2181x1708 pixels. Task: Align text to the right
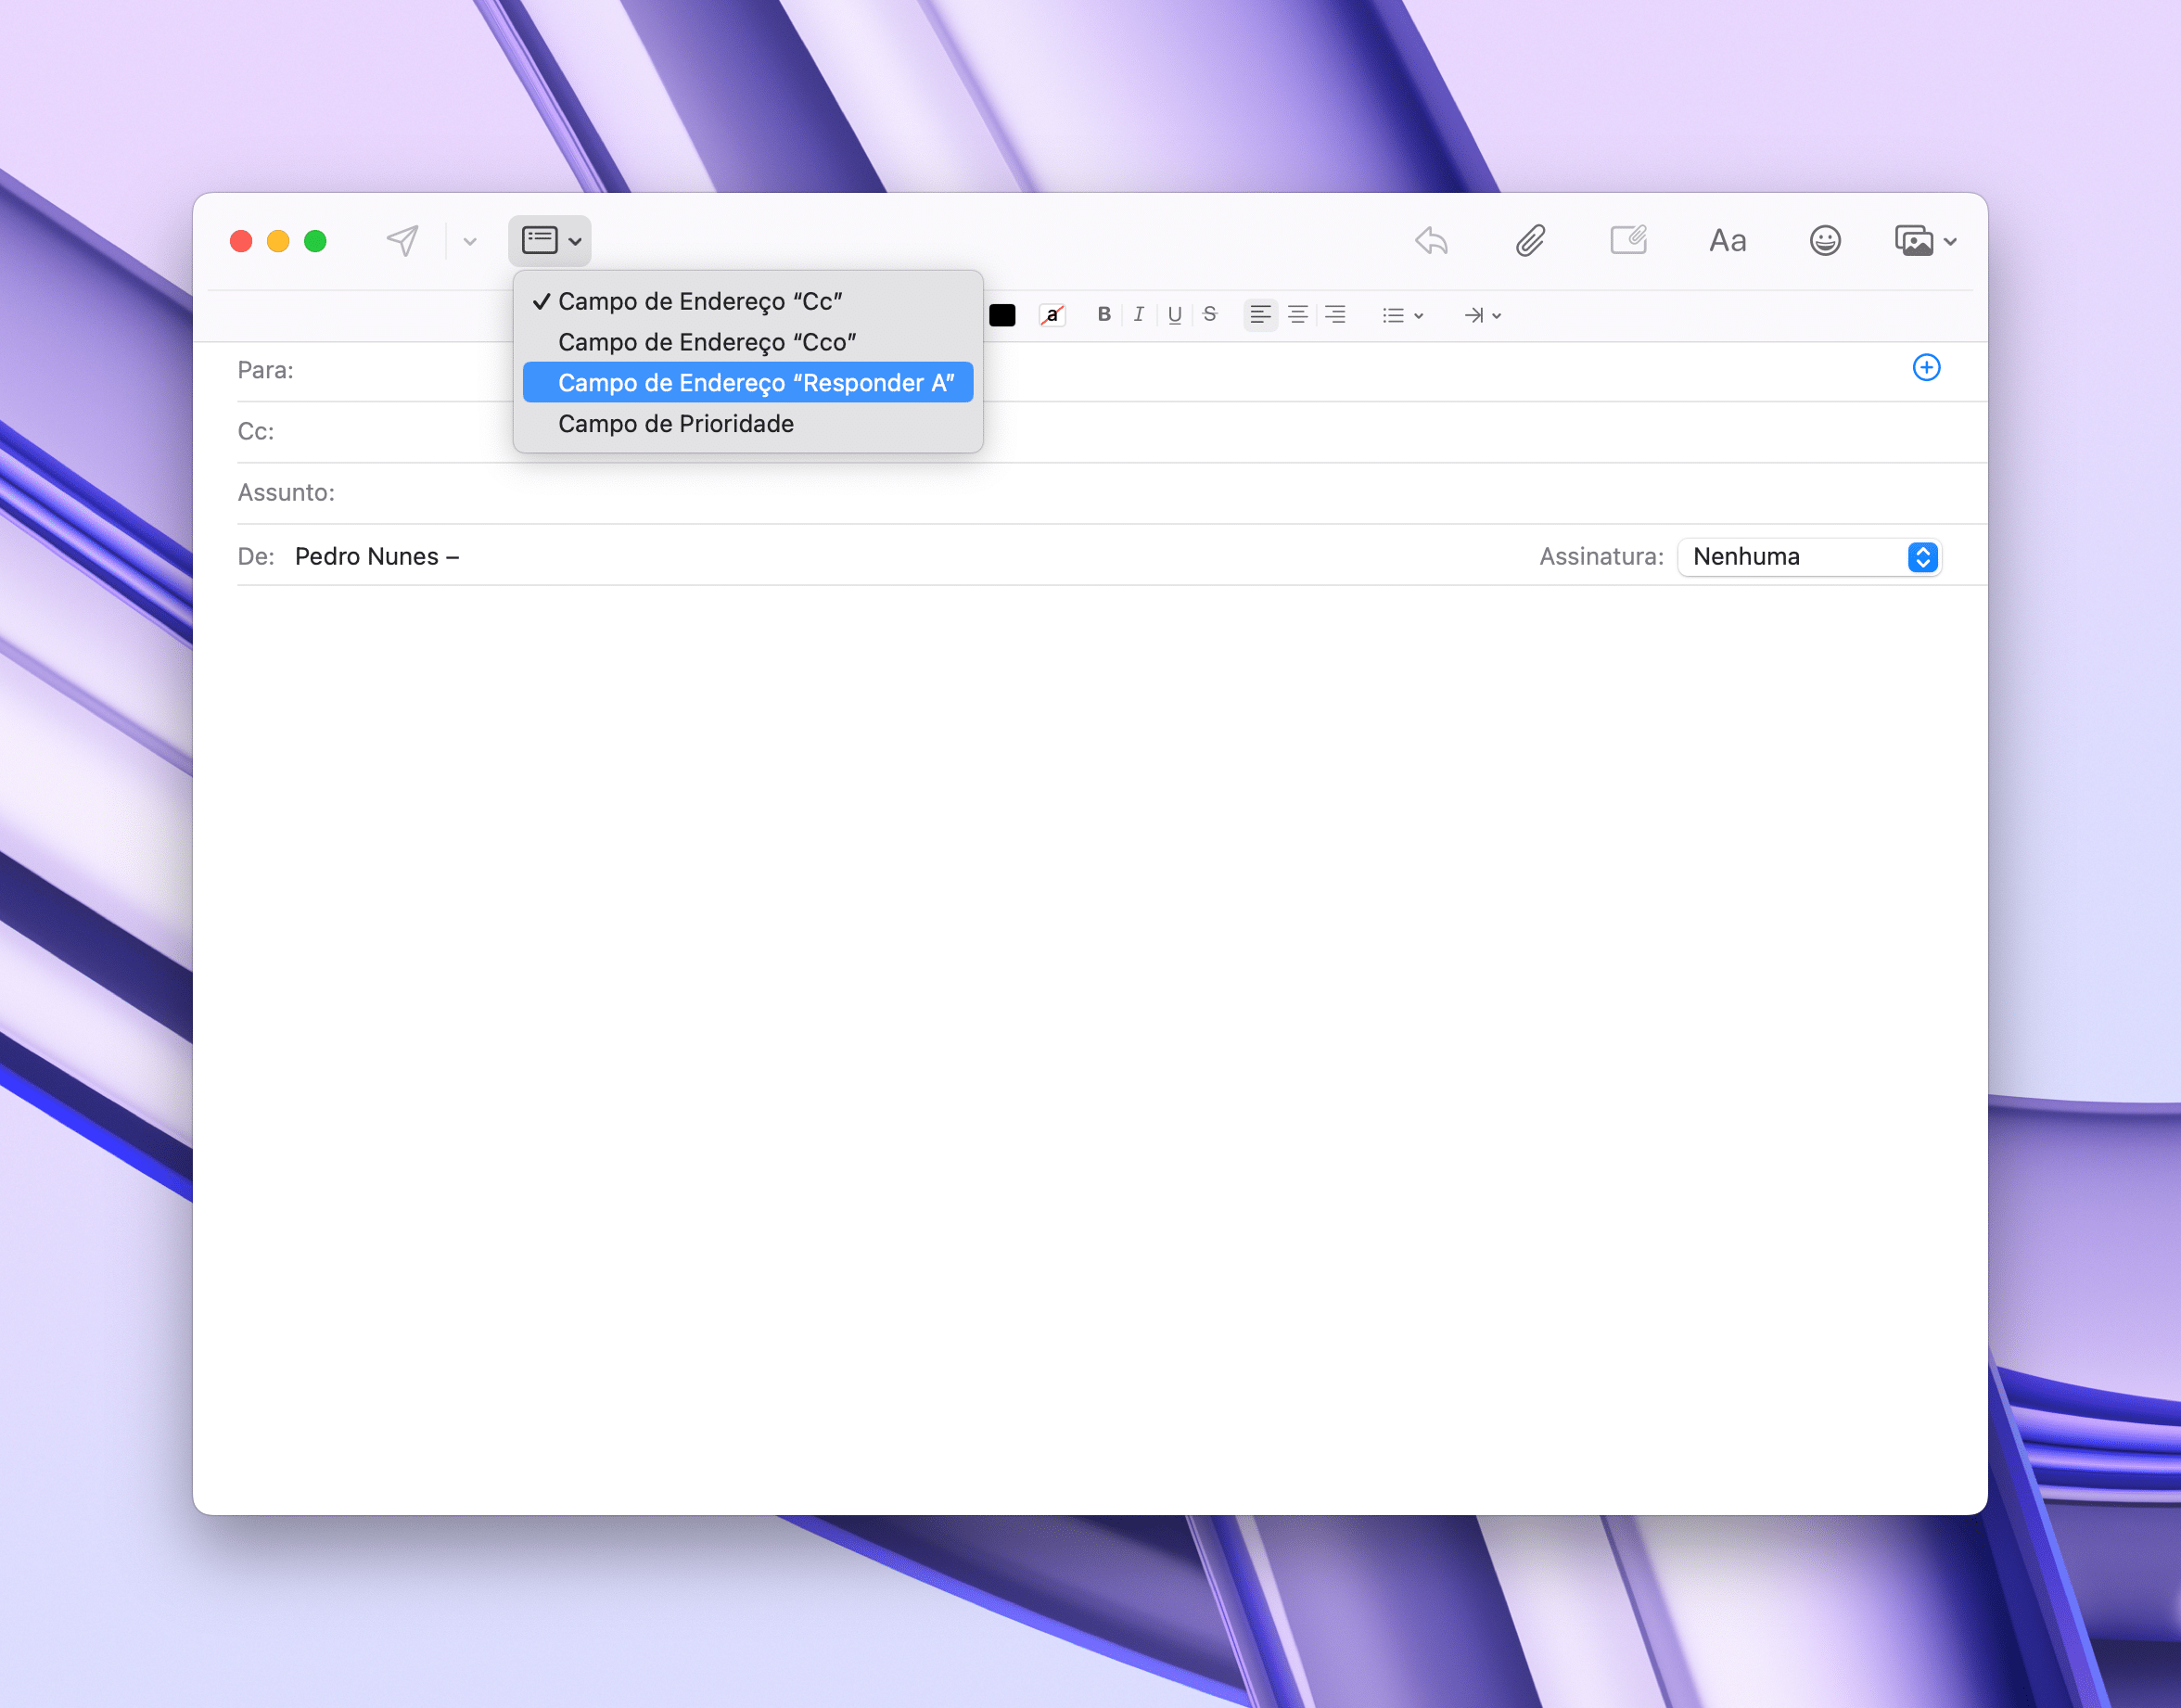pos(1335,315)
